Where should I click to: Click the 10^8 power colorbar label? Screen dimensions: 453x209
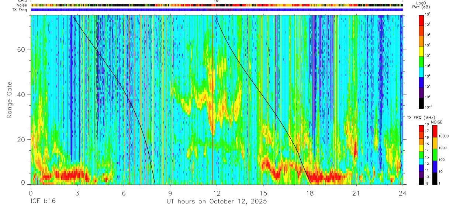click(x=428, y=14)
